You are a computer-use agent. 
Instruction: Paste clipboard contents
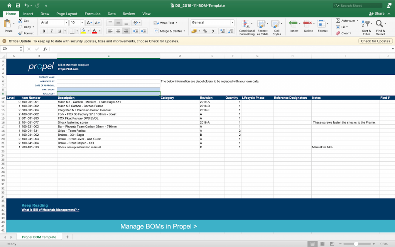8,26
